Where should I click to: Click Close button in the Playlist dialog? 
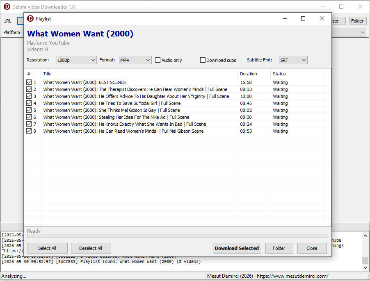[312, 248]
